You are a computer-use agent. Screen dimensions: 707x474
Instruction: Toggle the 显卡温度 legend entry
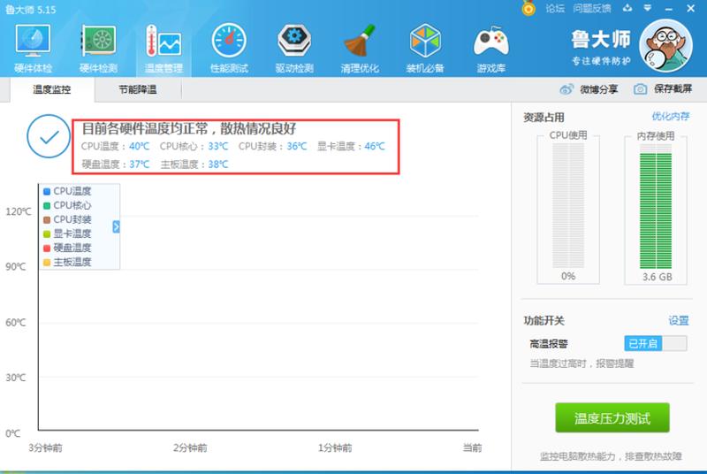pyautogui.click(x=67, y=233)
